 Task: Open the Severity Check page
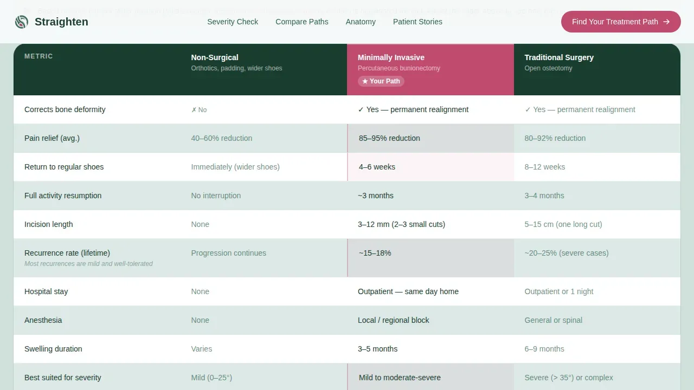tap(233, 22)
